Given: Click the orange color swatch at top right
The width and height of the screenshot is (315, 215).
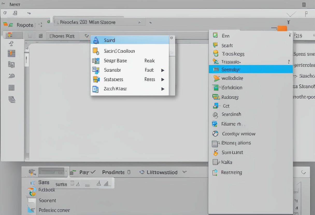Looking at the screenshot, I should (x=282, y=28).
